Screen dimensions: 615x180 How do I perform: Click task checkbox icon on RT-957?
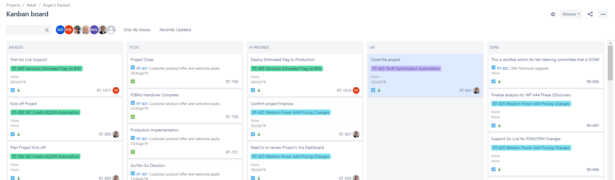tap(253, 134)
